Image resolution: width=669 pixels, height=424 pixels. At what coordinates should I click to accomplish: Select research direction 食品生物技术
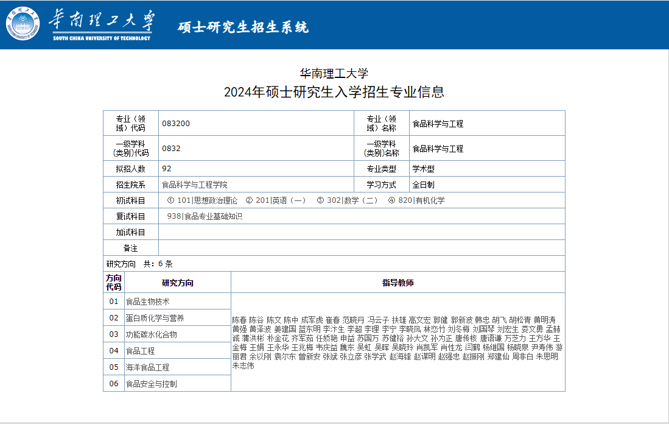pos(148,302)
